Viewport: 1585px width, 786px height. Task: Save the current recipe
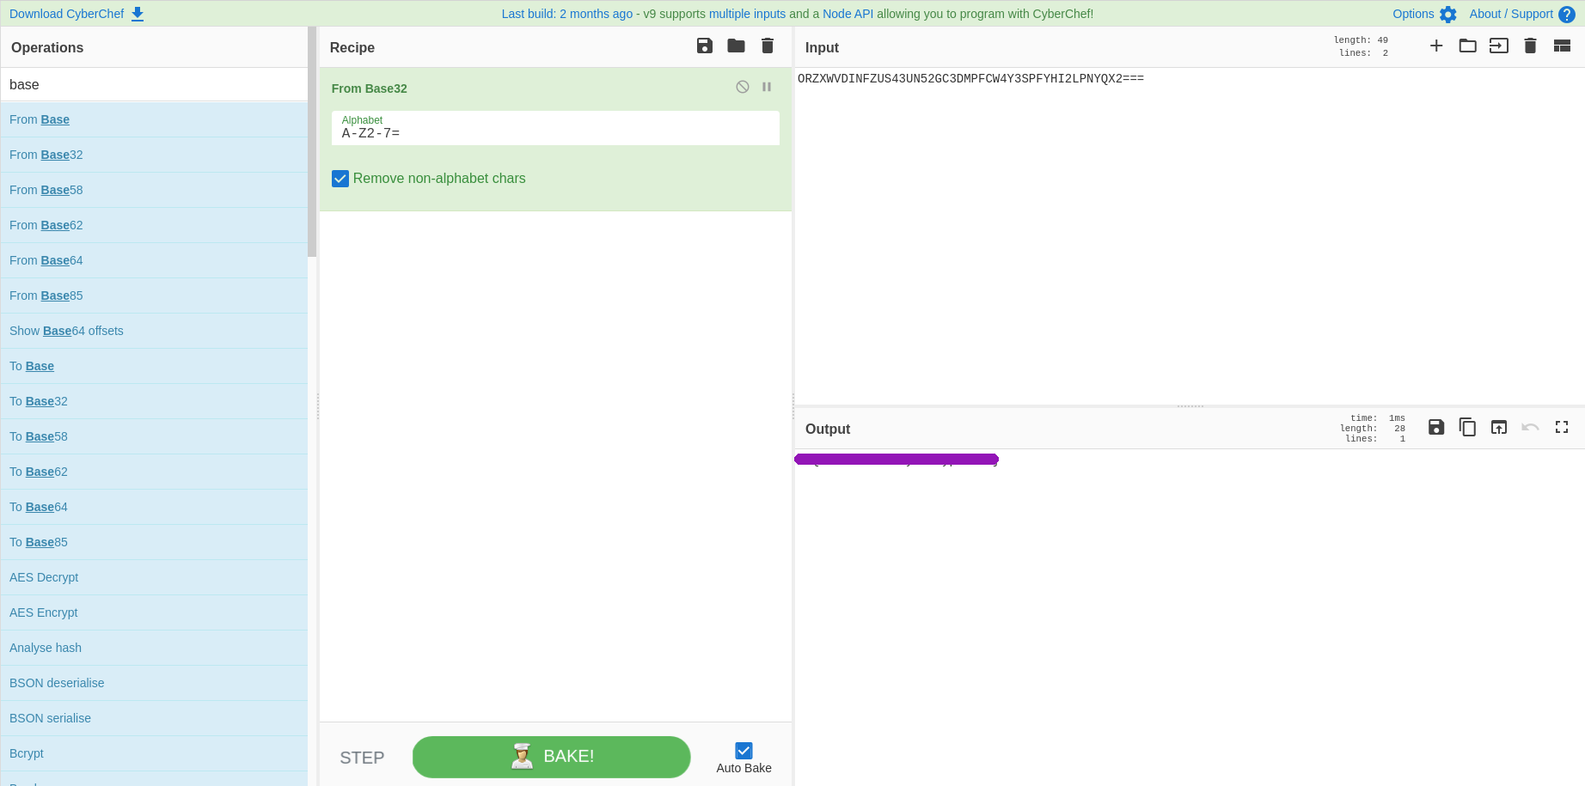704,46
